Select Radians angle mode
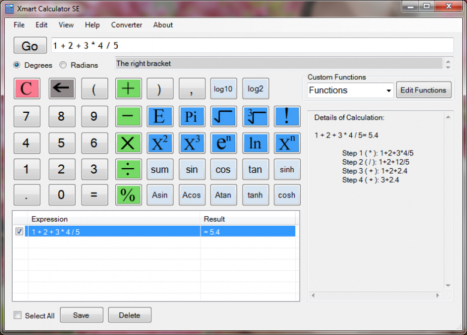This screenshot has height=335, width=467. [63, 65]
